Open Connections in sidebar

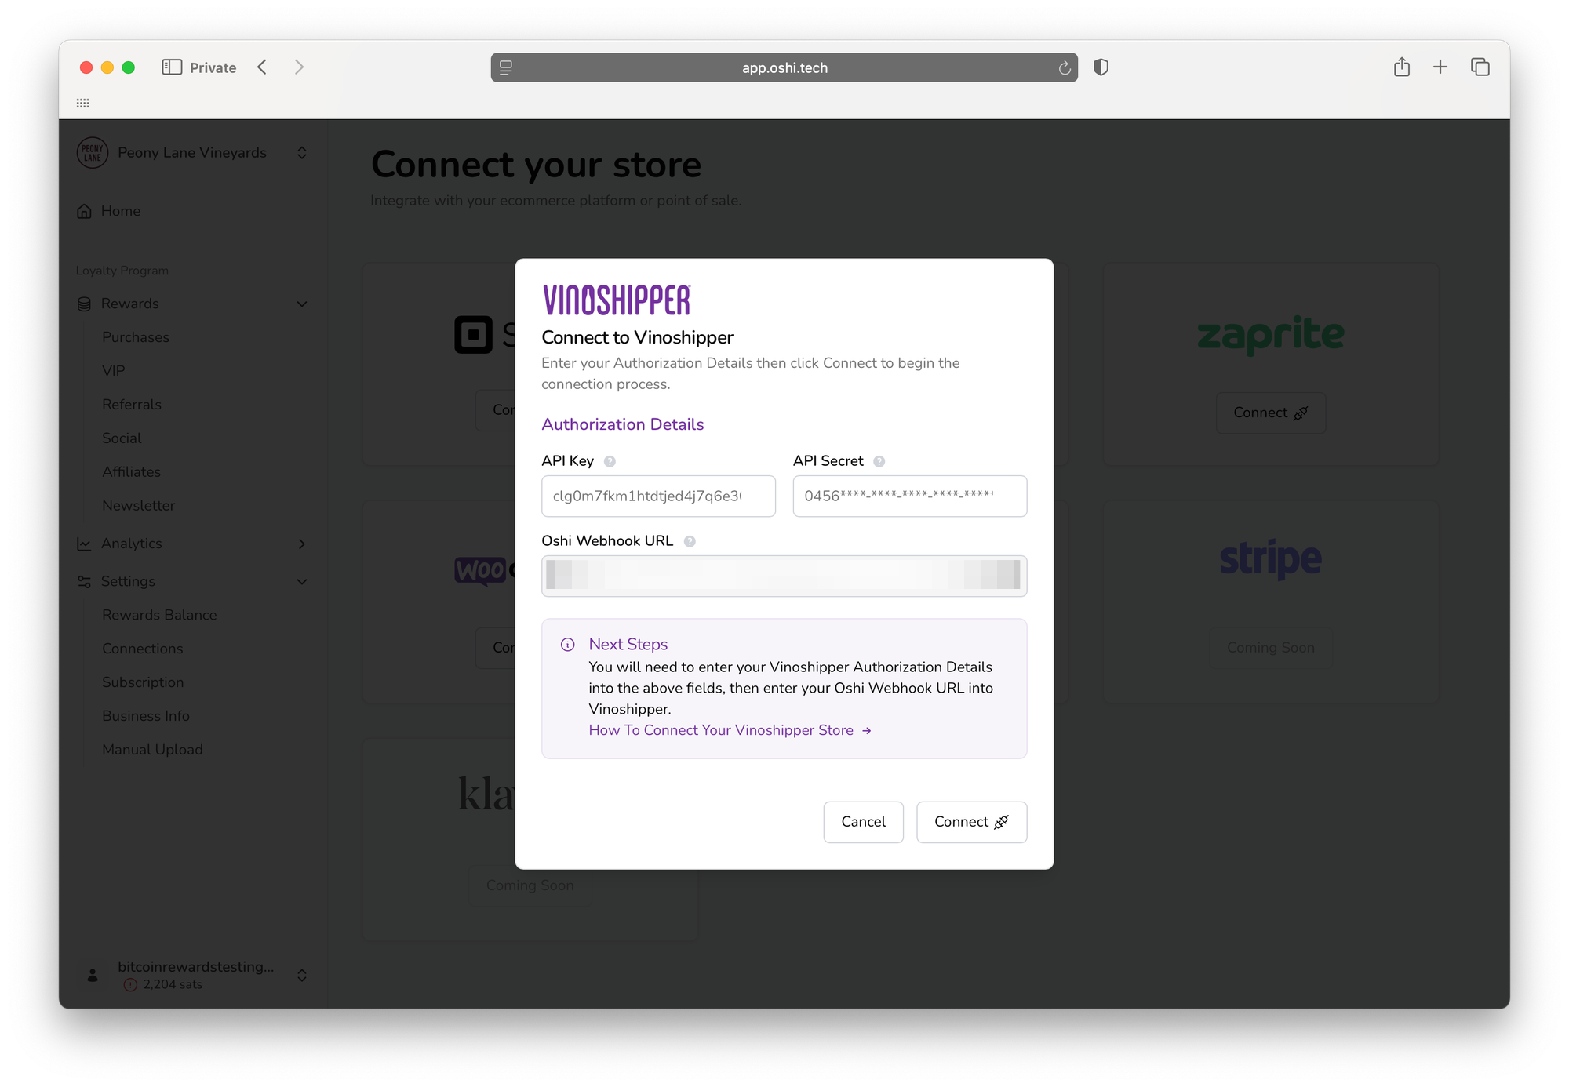[x=142, y=649]
